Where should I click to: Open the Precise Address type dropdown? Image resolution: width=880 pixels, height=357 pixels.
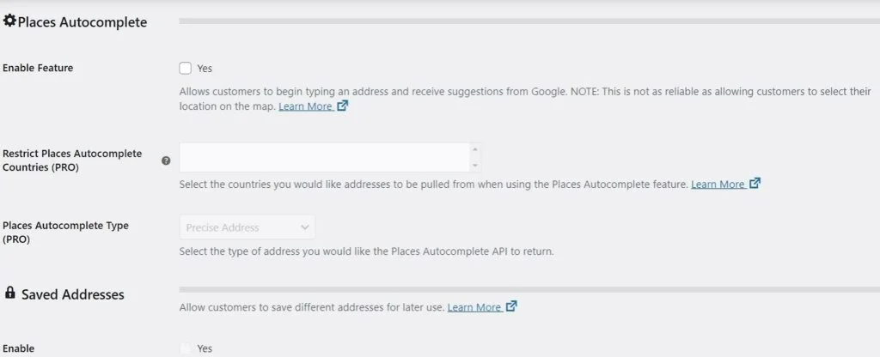(247, 227)
